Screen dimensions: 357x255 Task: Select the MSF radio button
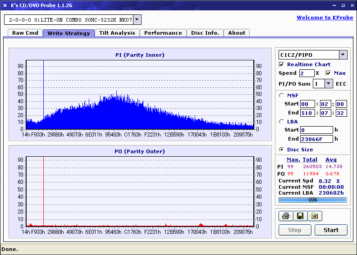282,95
